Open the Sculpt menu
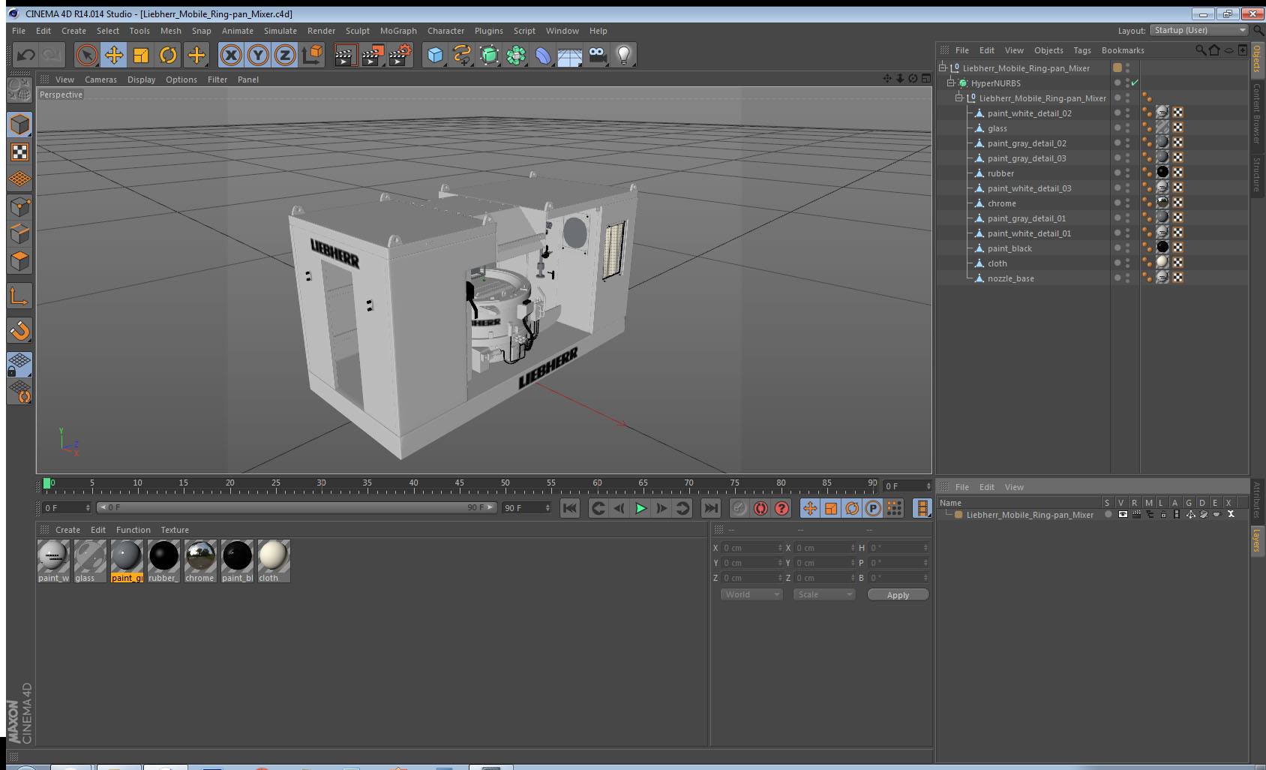 (358, 31)
